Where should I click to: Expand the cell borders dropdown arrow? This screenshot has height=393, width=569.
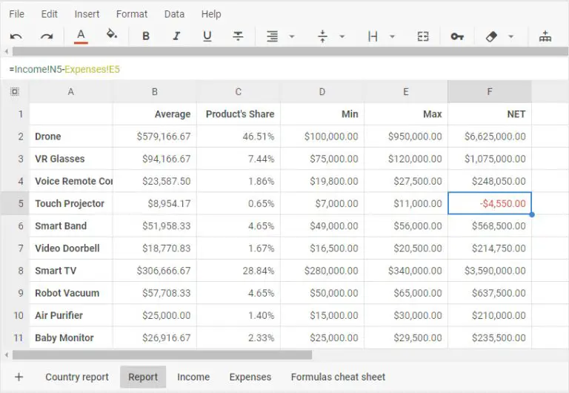[x=392, y=36]
